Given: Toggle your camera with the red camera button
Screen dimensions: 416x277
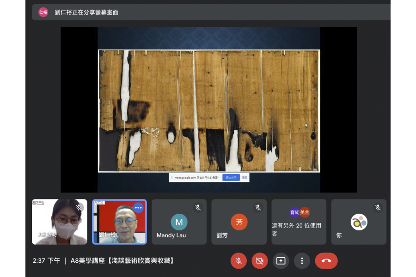Looking at the screenshot, I should coord(259,261).
